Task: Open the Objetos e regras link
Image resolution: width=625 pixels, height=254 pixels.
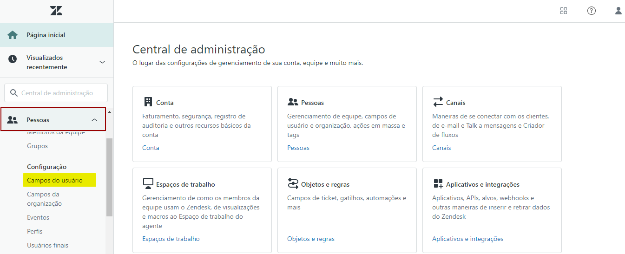Action: (310, 239)
